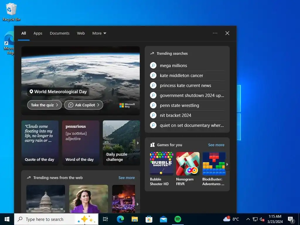
Task: Open the Quote of the day card
Action: point(40,143)
